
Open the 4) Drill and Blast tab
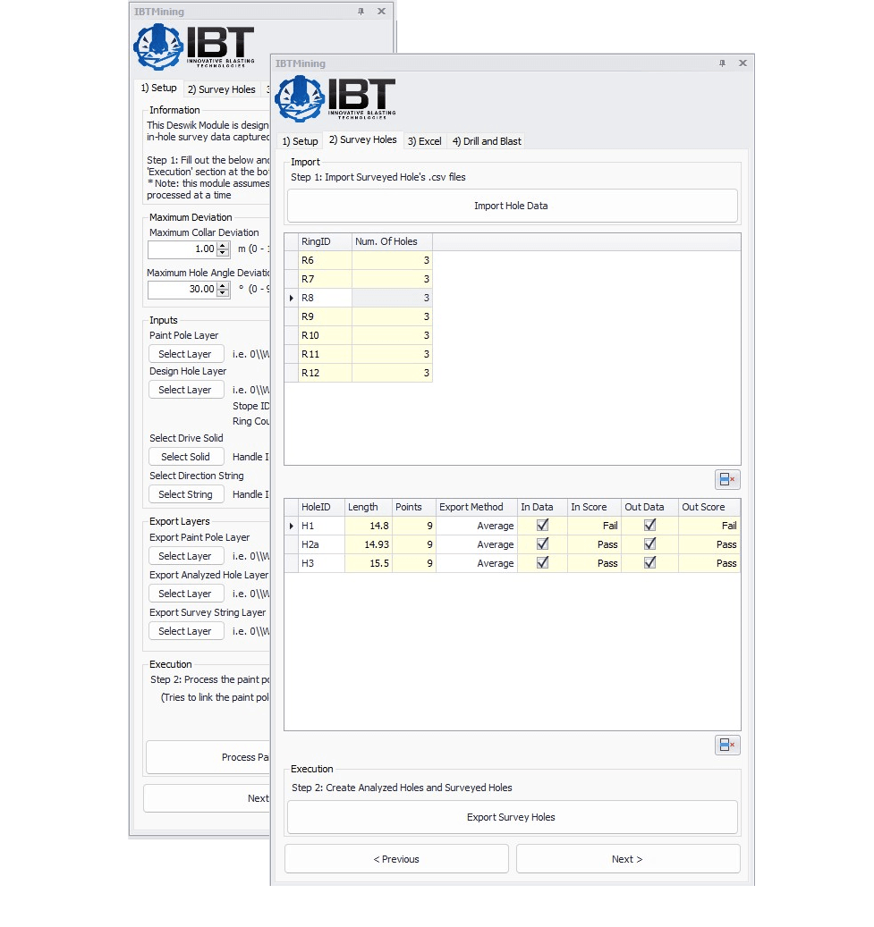pyautogui.click(x=487, y=141)
